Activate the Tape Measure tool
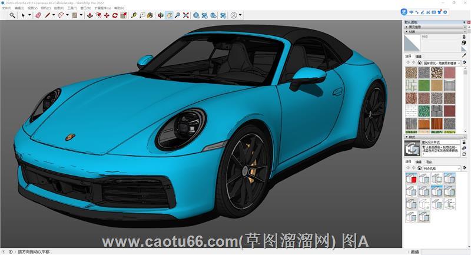This screenshot has height=255, width=471. click(134, 15)
